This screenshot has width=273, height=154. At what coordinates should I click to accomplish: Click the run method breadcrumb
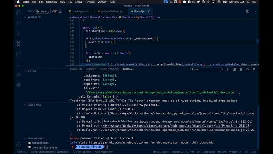tap(157, 17)
